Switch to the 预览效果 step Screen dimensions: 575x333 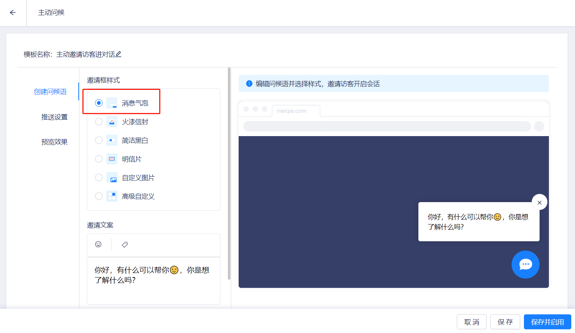tap(54, 142)
